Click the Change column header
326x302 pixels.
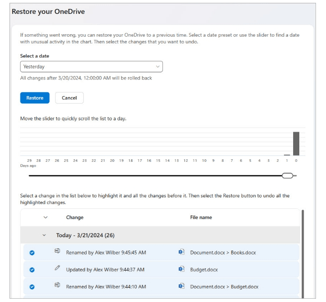(x=75, y=217)
